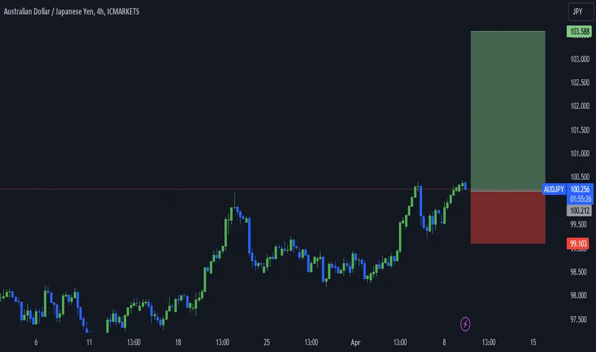Screen dimensions: 596x352
Task: Select the red 99.103 stop price label
Action: pyautogui.click(x=577, y=244)
